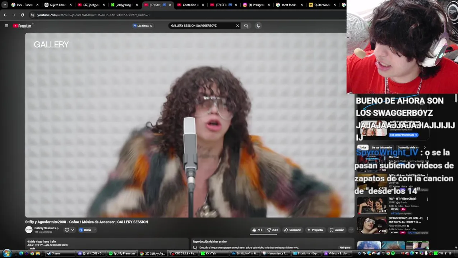Select the Todos filter chip

click(x=363, y=148)
